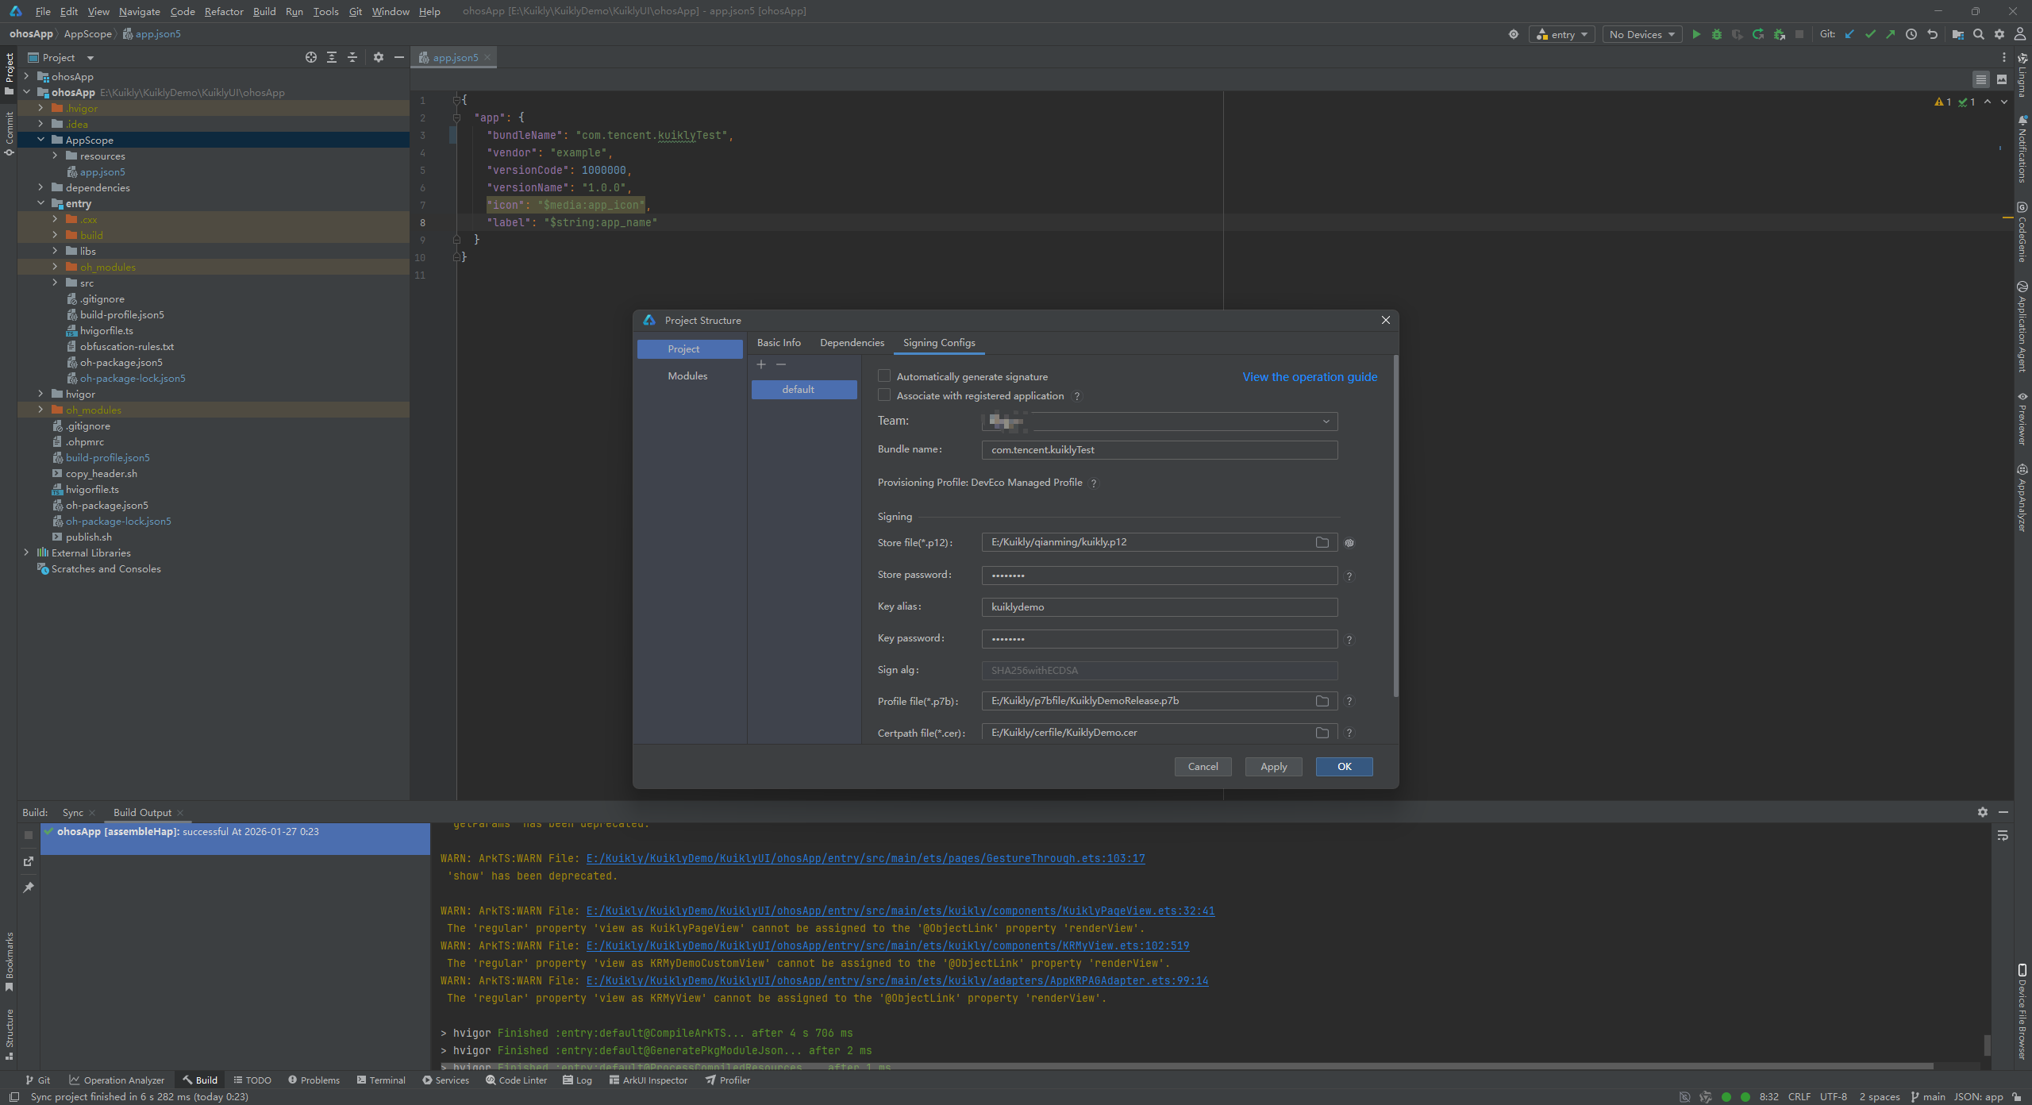Open Project tool window settings gear
Viewport: 2032px width, 1105px height.
pos(379,57)
